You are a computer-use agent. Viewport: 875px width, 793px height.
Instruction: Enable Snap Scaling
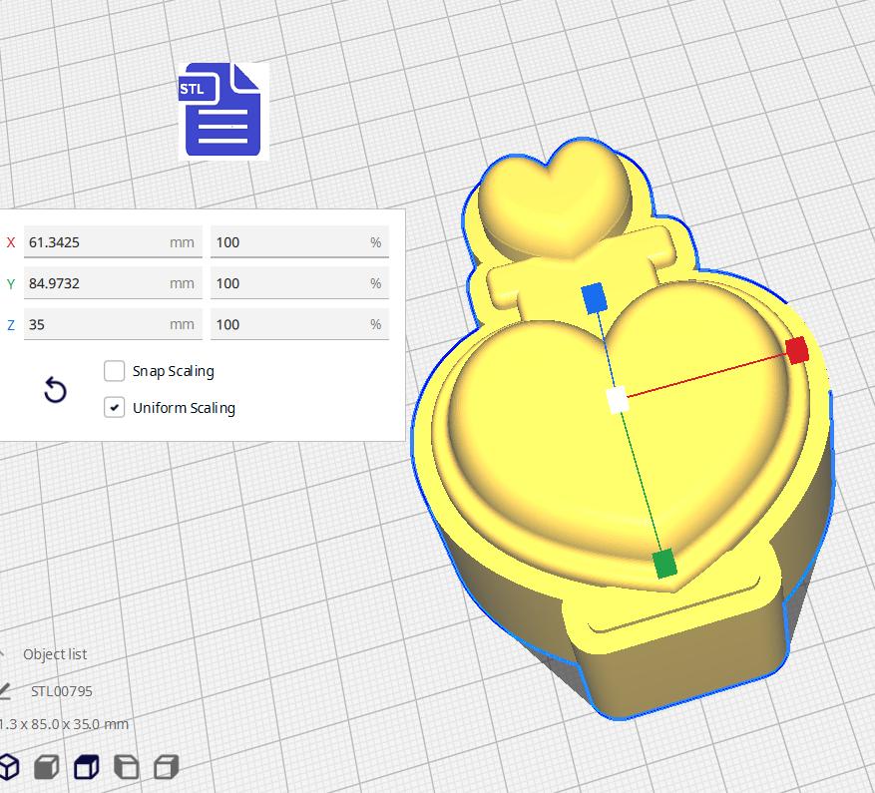(115, 371)
